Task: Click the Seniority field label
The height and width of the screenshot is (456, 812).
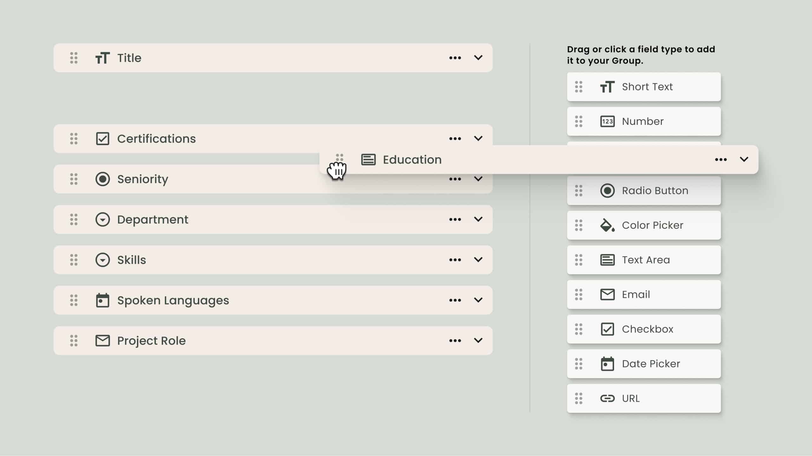Action: 143,179
